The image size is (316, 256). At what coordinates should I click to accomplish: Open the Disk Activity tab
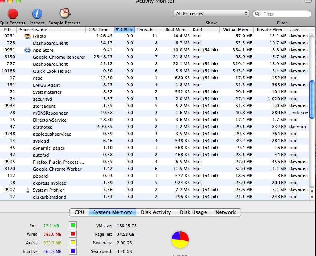coord(156,212)
